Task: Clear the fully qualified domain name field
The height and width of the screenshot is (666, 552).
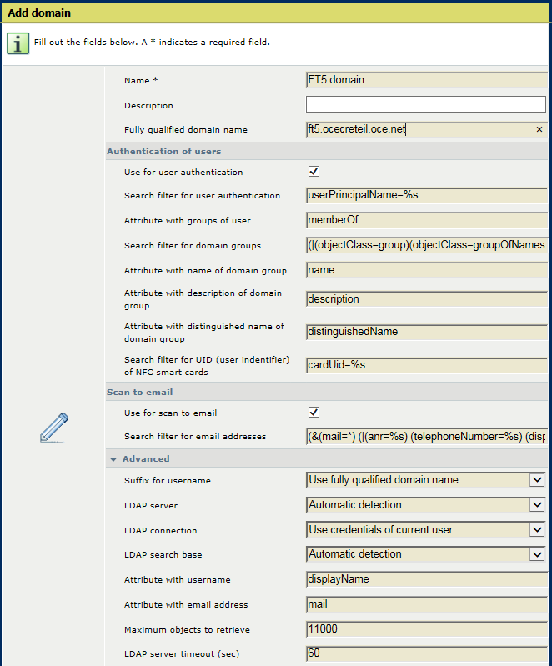Action: point(539,129)
